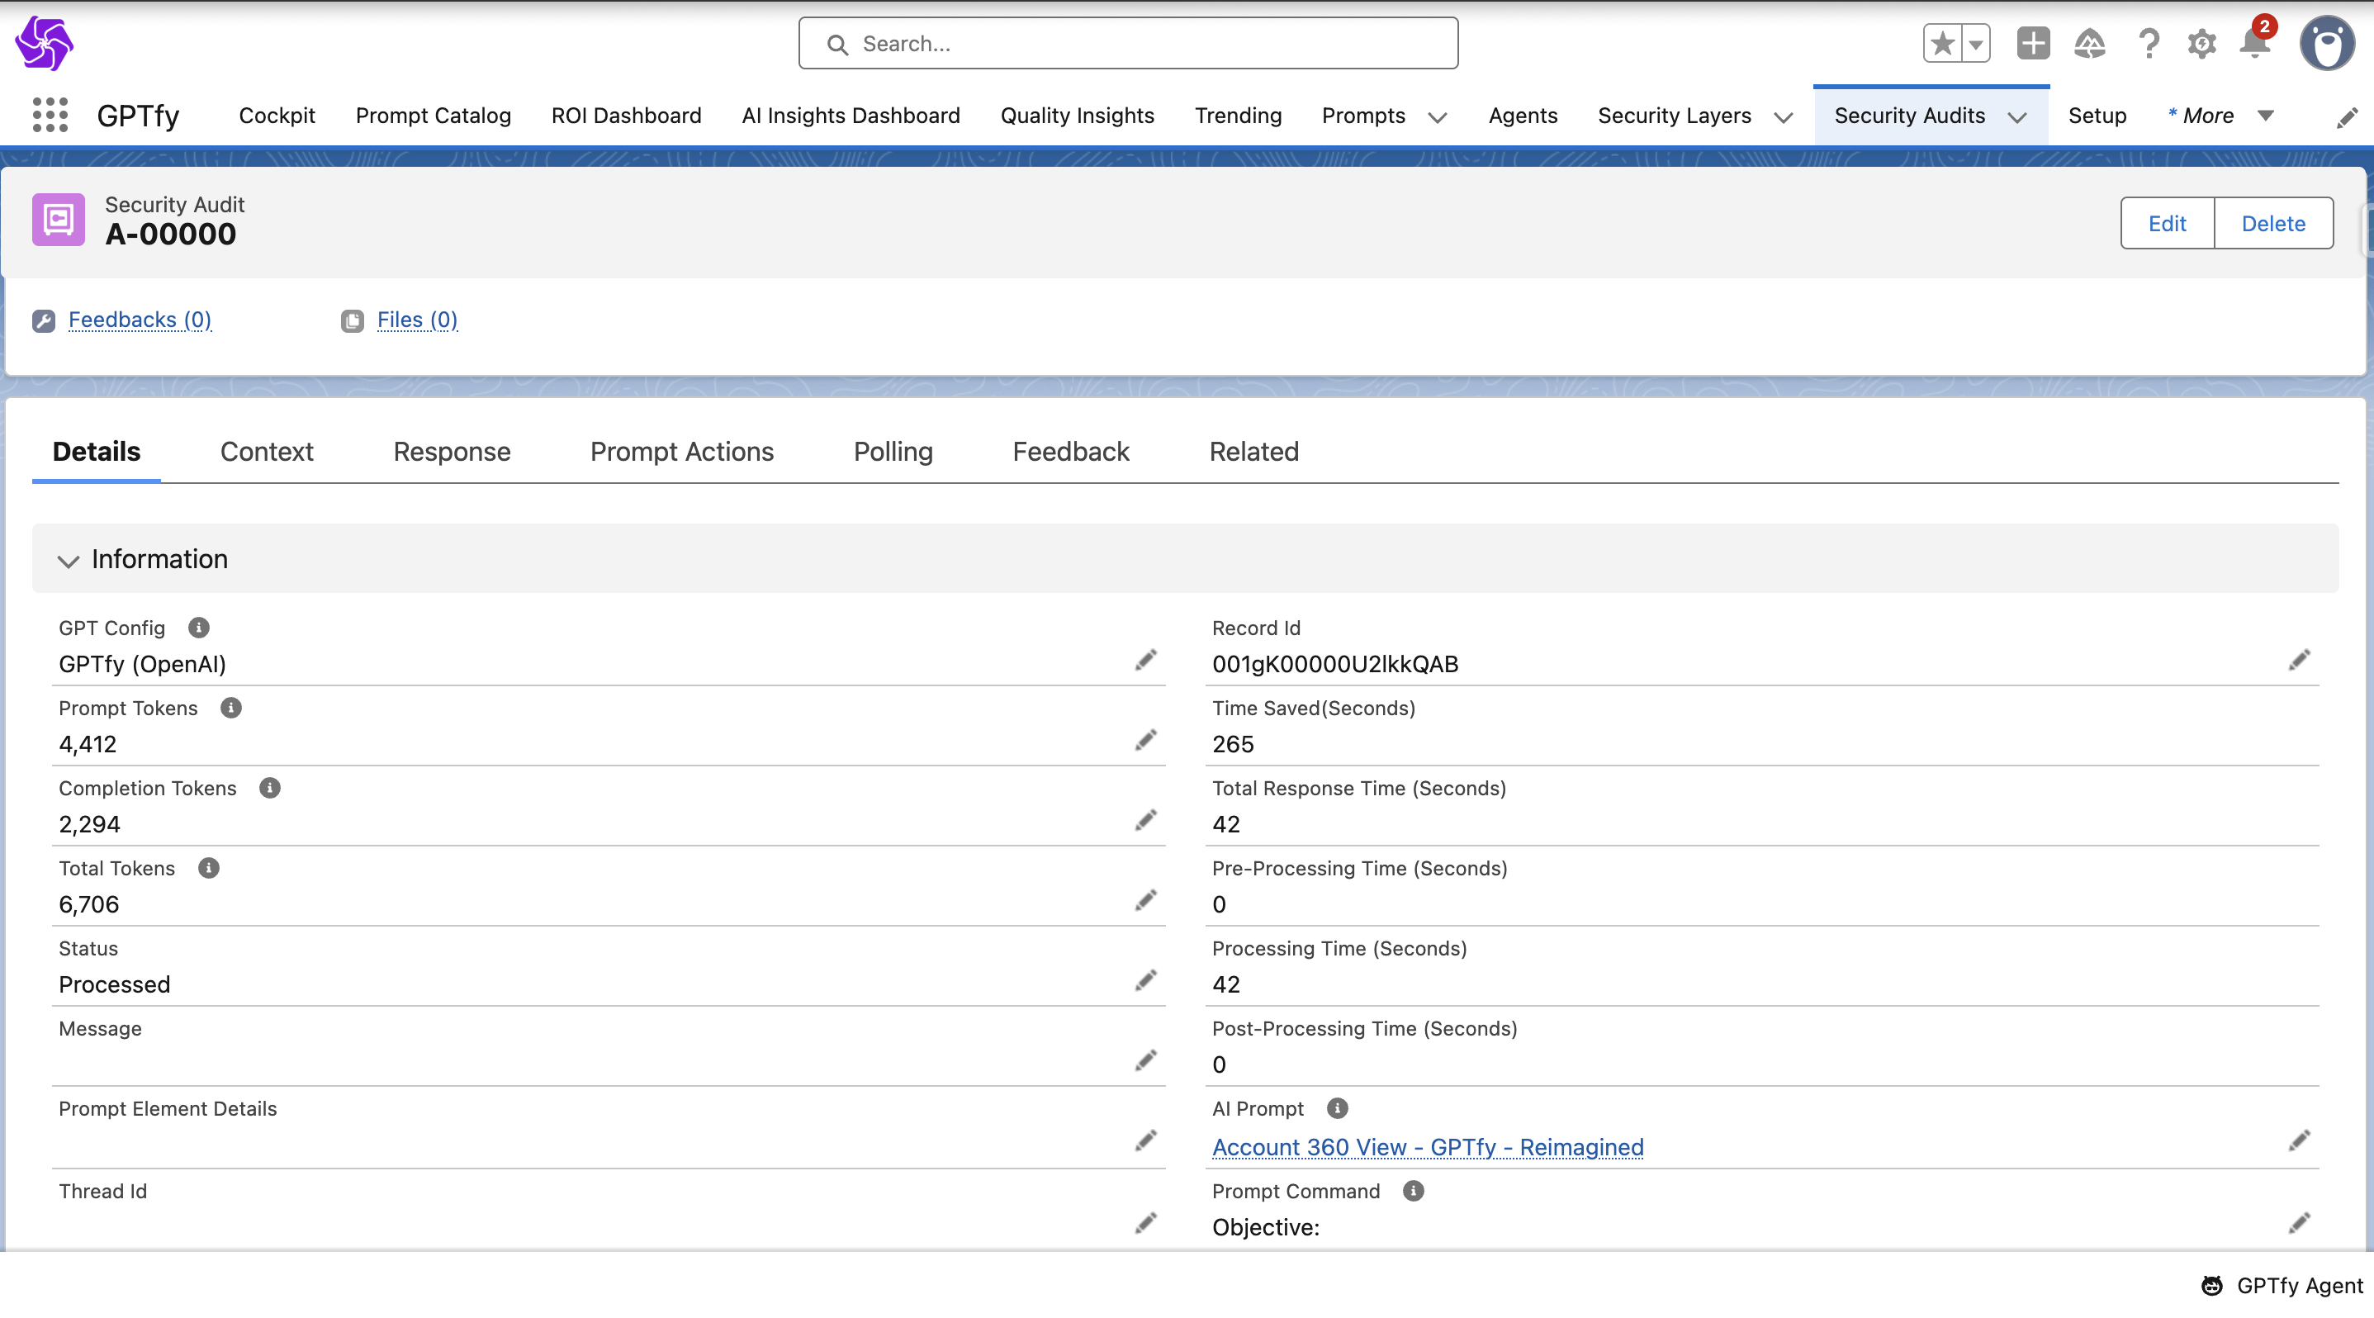Click the global actions plus icon
Viewport: 2374px width, 1318px height.
[x=2033, y=43]
